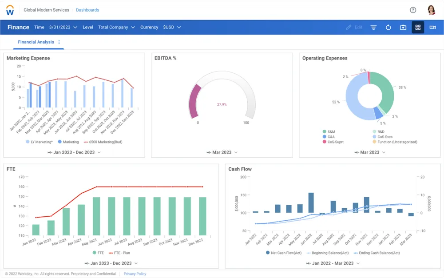This screenshot has width=444, height=278.
Task: Click the refresh icon
Action: tap(388, 27)
